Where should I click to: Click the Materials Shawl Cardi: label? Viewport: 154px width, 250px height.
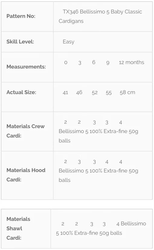click(18, 228)
